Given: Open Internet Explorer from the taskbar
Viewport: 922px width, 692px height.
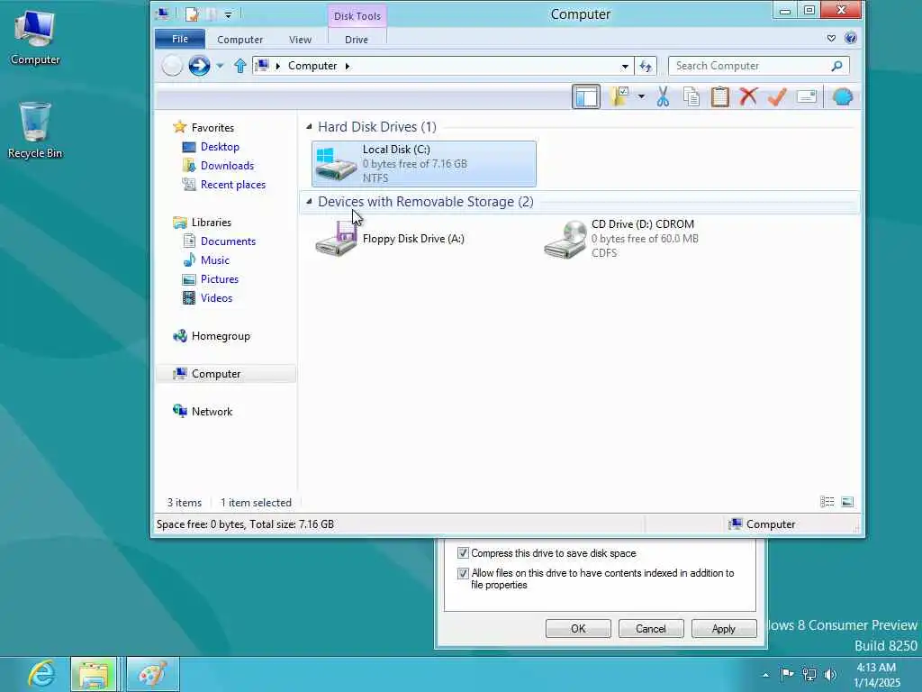Looking at the screenshot, I should pos(41,674).
